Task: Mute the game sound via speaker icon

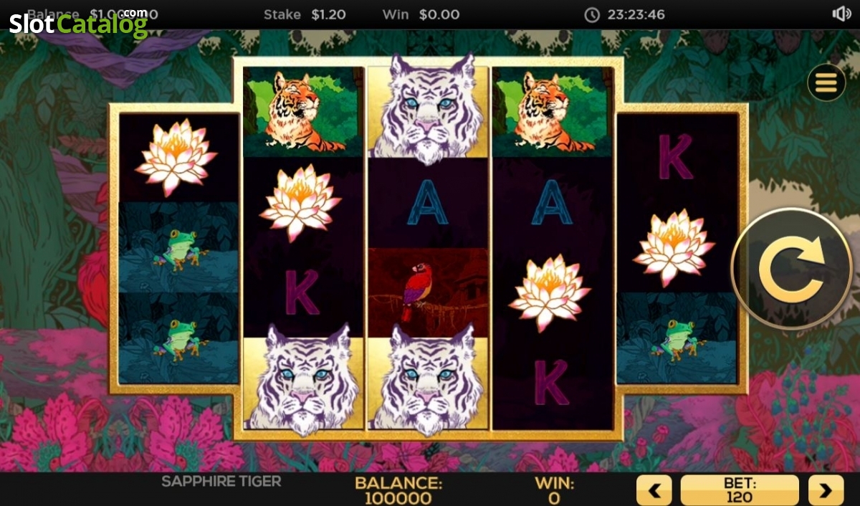Action: (x=841, y=14)
